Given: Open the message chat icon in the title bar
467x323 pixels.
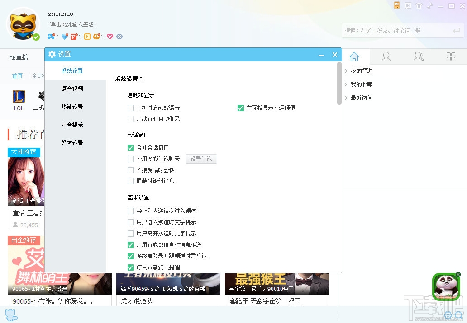Looking at the screenshot, I should pyautogui.click(x=408, y=5).
